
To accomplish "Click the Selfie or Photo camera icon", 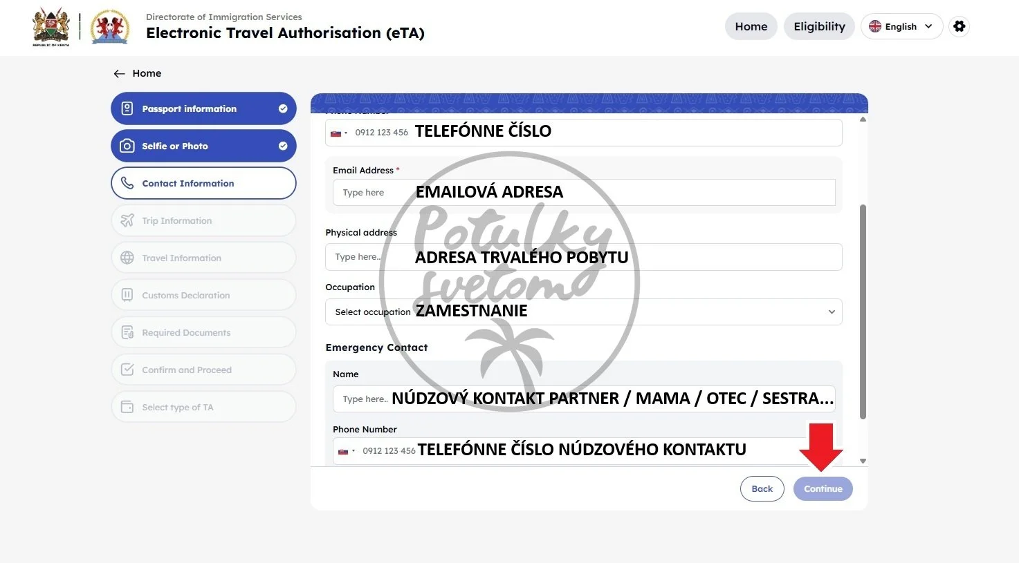I will pyautogui.click(x=127, y=146).
